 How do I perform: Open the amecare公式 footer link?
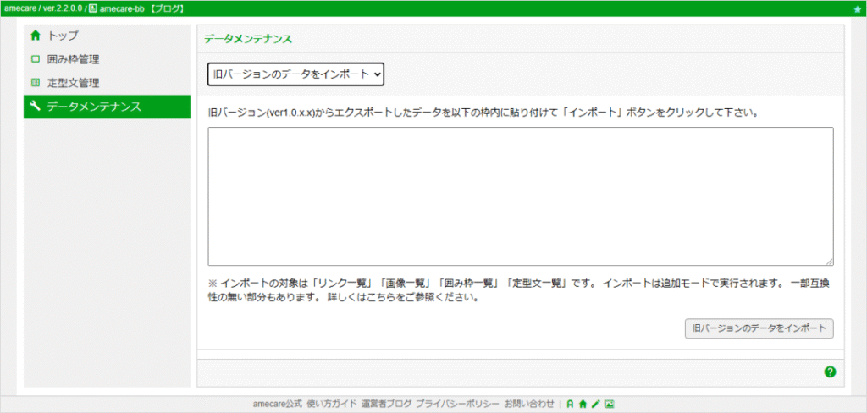[278, 405]
